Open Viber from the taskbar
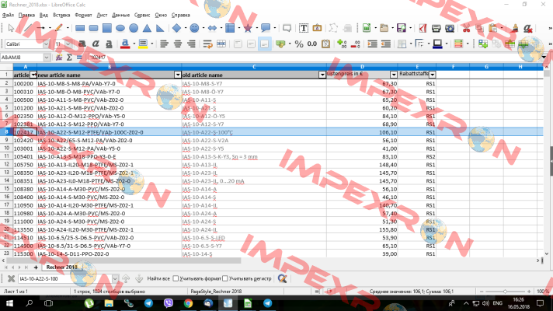Viewport: 553px width, 311px height. (x=169, y=303)
